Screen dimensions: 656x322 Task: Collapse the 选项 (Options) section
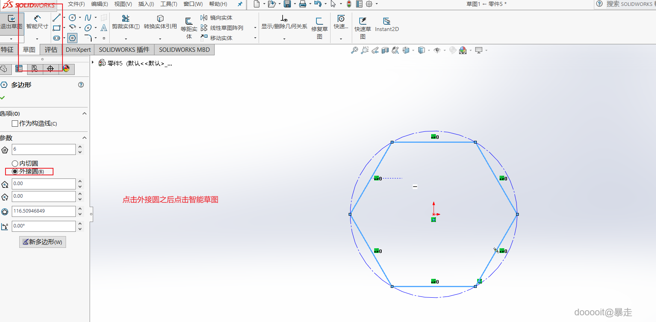pyautogui.click(x=84, y=113)
